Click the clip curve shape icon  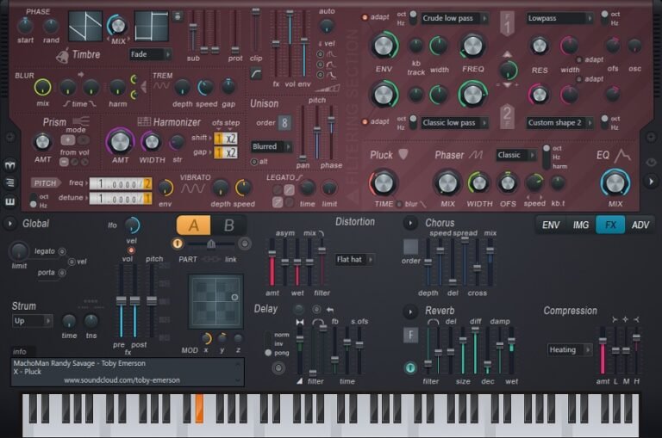click(256, 74)
